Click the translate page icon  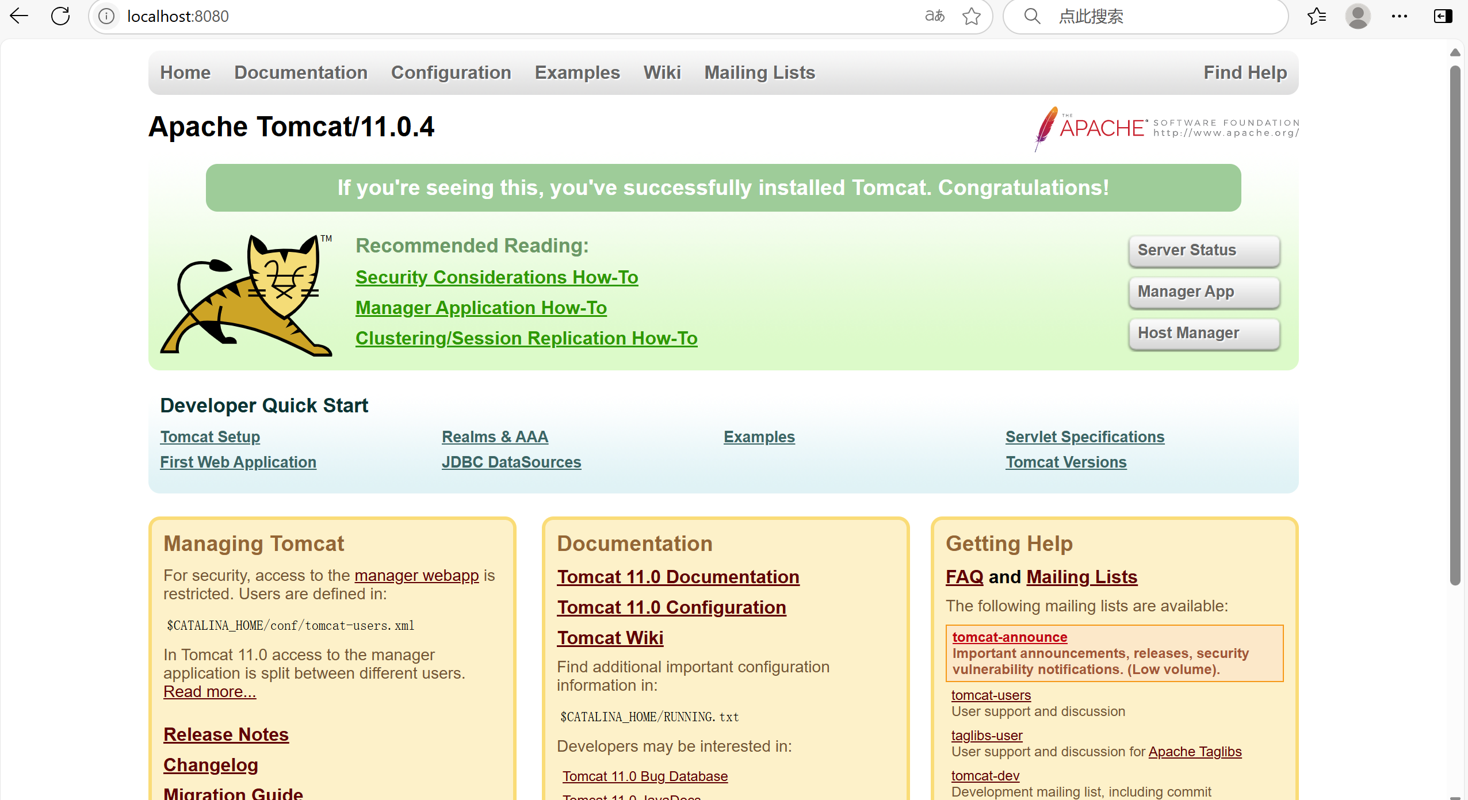click(935, 16)
